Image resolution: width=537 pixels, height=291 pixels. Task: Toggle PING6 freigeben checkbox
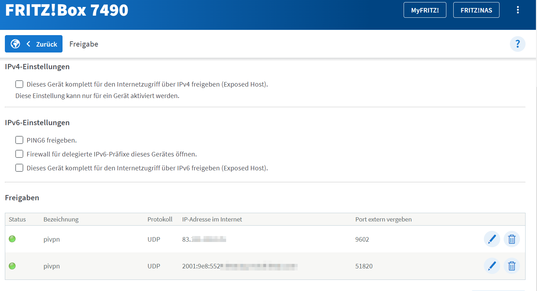pos(19,140)
